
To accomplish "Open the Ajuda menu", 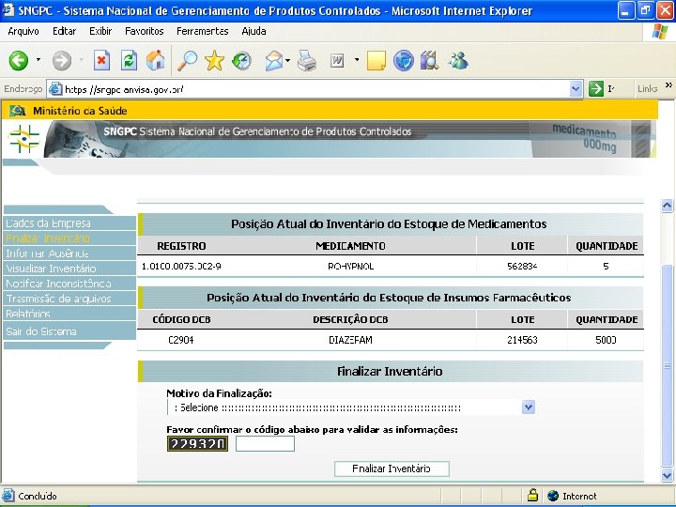I will 253,31.
